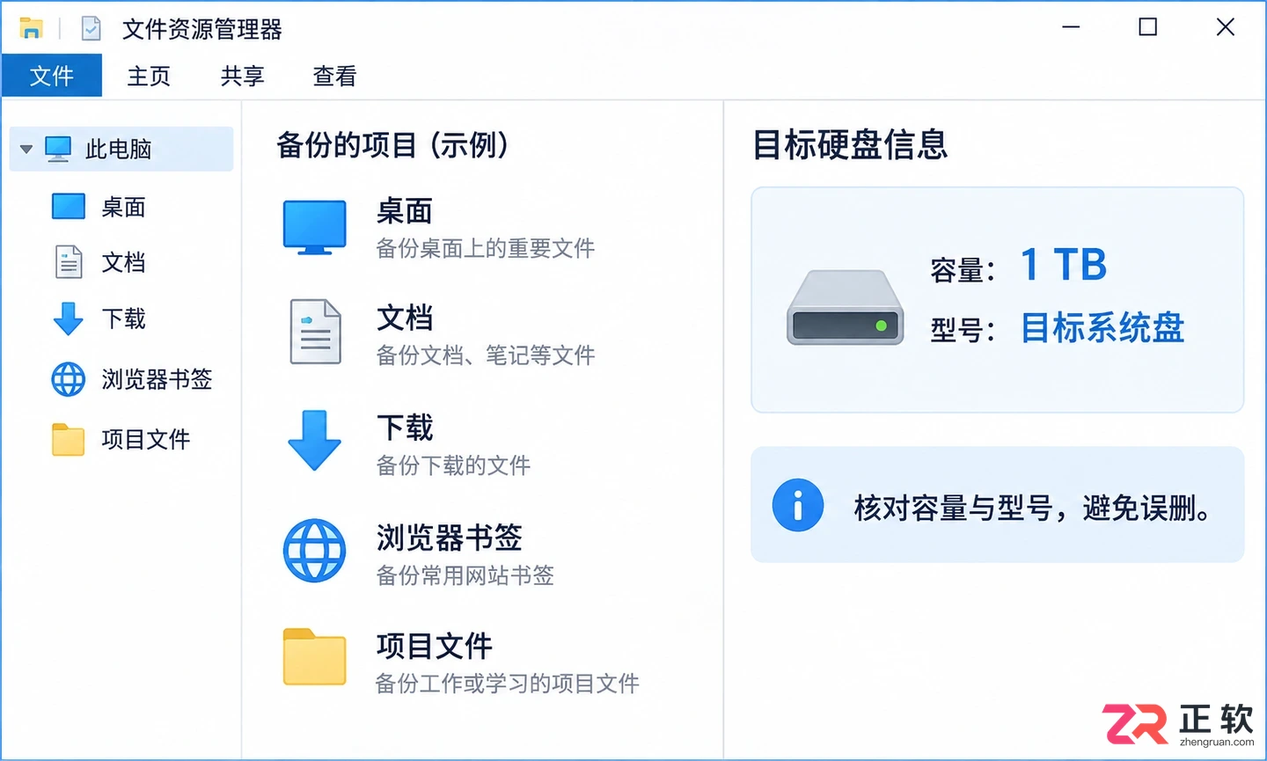Click description 备份文档、笔记等文件

click(486, 355)
